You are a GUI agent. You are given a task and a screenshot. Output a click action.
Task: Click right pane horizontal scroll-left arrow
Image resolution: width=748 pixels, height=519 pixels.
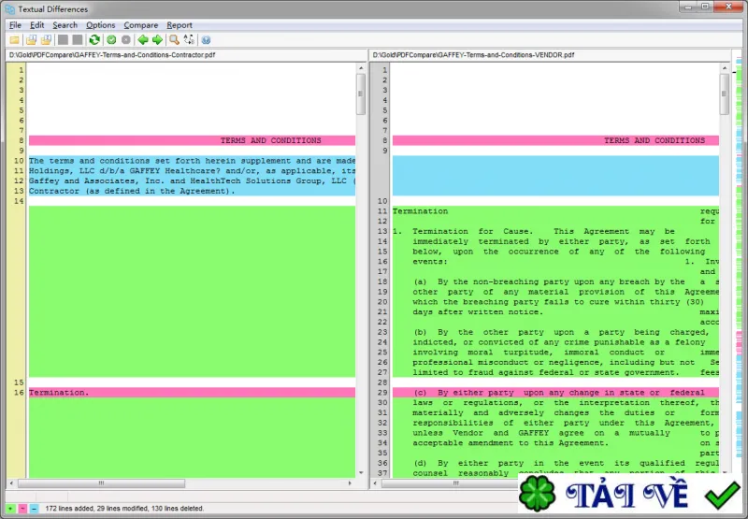[x=375, y=483]
